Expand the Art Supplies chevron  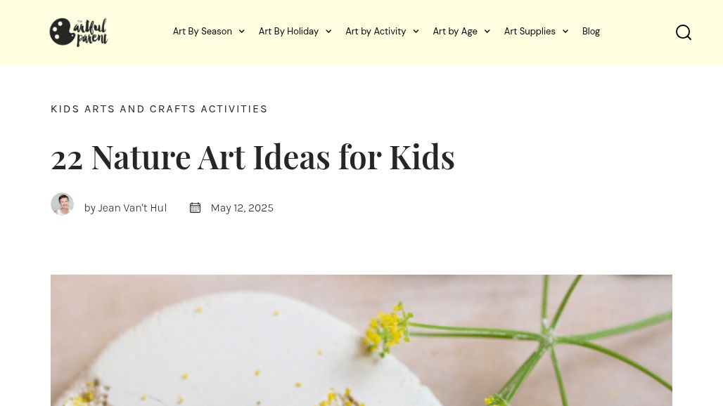click(565, 32)
